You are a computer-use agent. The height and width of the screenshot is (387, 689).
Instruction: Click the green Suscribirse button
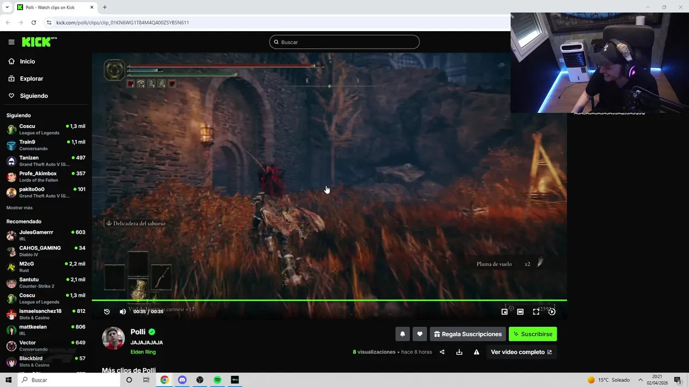tap(533, 334)
